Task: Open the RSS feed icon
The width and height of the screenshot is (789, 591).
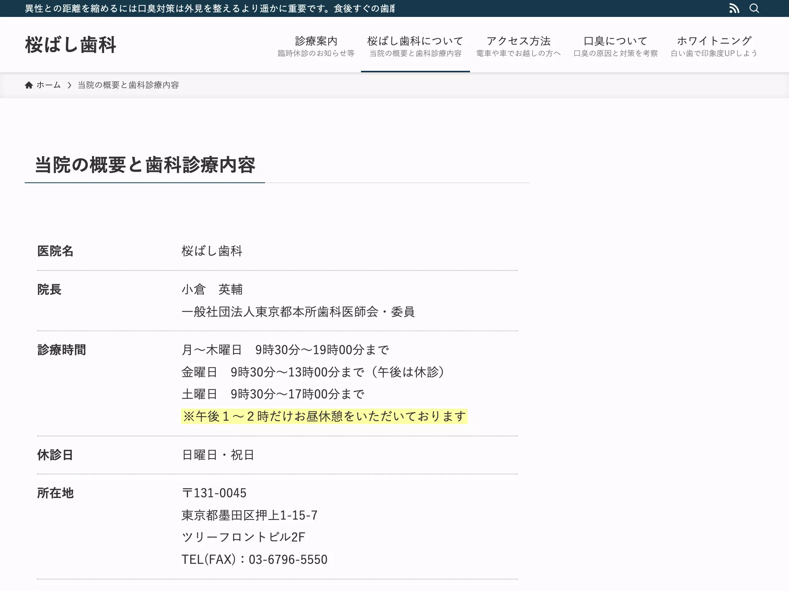Action: pyautogui.click(x=734, y=8)
